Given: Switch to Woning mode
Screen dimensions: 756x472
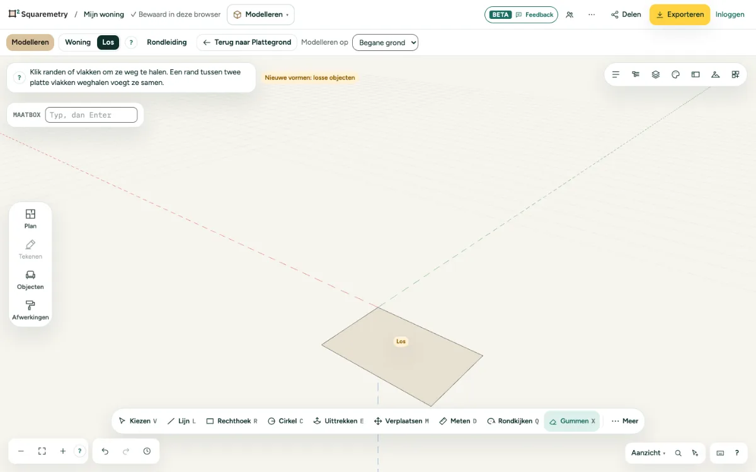Looking at the screenshot, I should pyautogui.click(x=77, y=42).
